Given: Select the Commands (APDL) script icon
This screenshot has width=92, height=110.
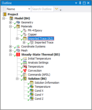Looking at the screenshot, I should [x=25, y=75].
